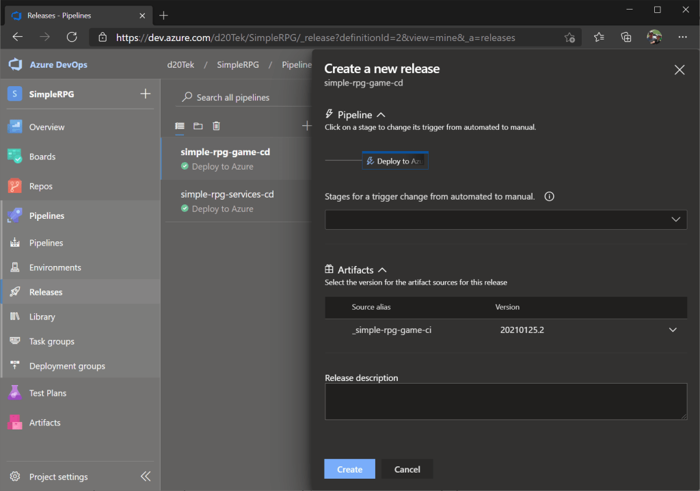Click the Create button
Screen dimensions: 700x491
tap(349, 469)
